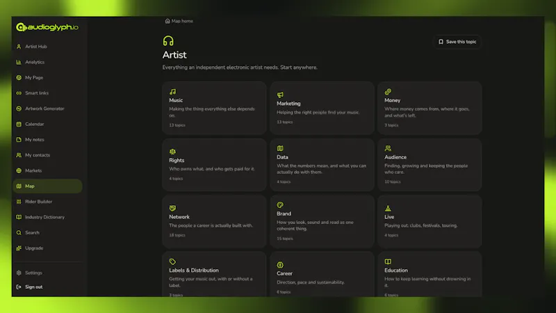
Task: Click the handshake icon on Network card
Action: click(172, 208)
